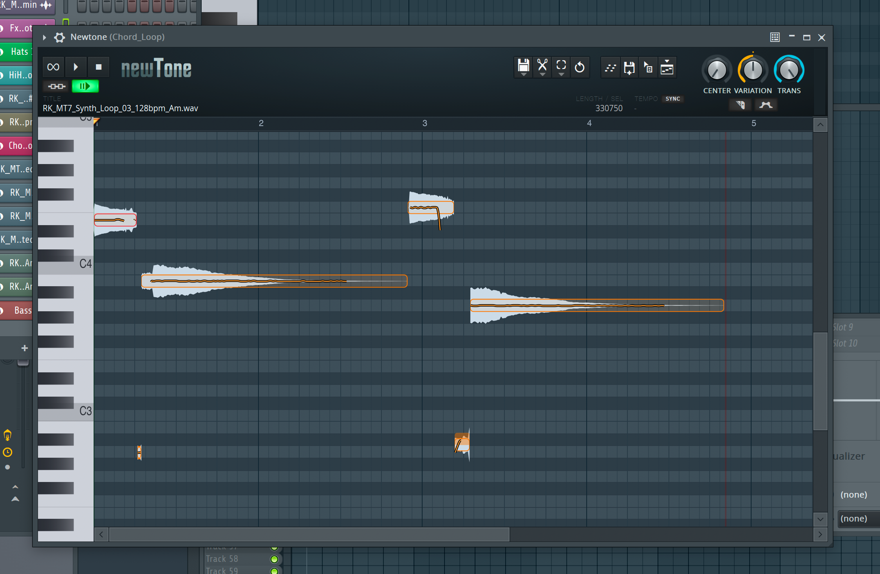The width and height of the screenshot is (880, 574).
Task: Click the horizontal scrollbar right arrow
Action: click(x=820, y=534)
